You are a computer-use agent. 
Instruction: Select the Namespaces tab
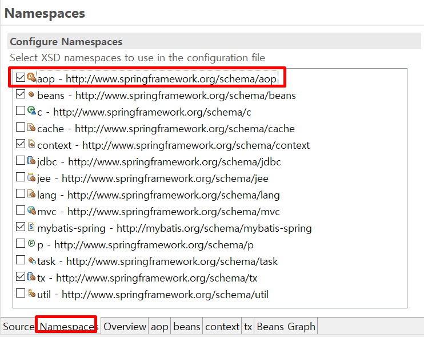[69, 327]
